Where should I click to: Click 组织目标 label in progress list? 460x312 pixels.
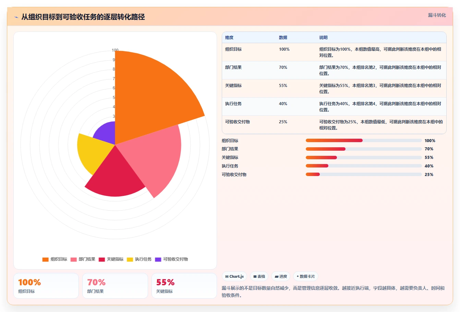tap(230, 141)
